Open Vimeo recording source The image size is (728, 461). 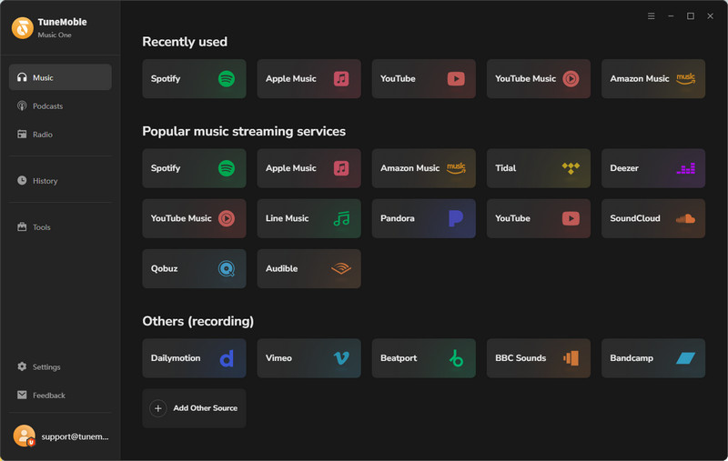coord(308,358)
